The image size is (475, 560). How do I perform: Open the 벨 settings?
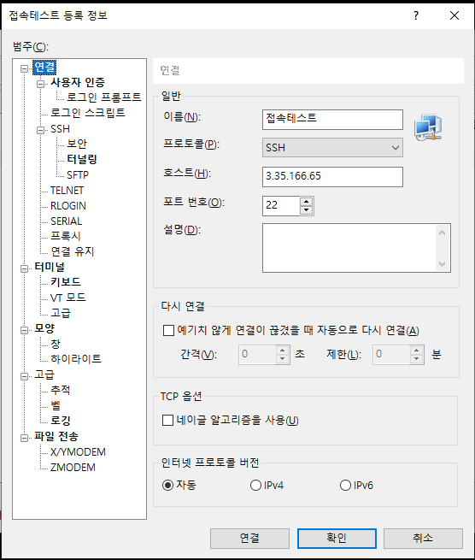point(55,405)
